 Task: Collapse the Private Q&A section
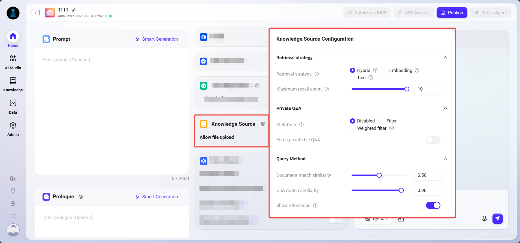[x=445, y=108]
